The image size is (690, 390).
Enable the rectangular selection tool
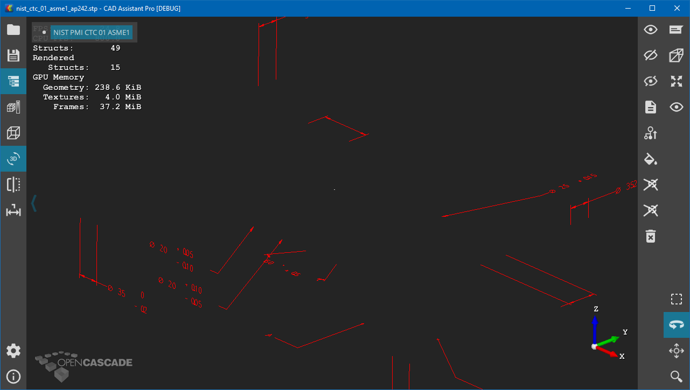tap(677, 299)
